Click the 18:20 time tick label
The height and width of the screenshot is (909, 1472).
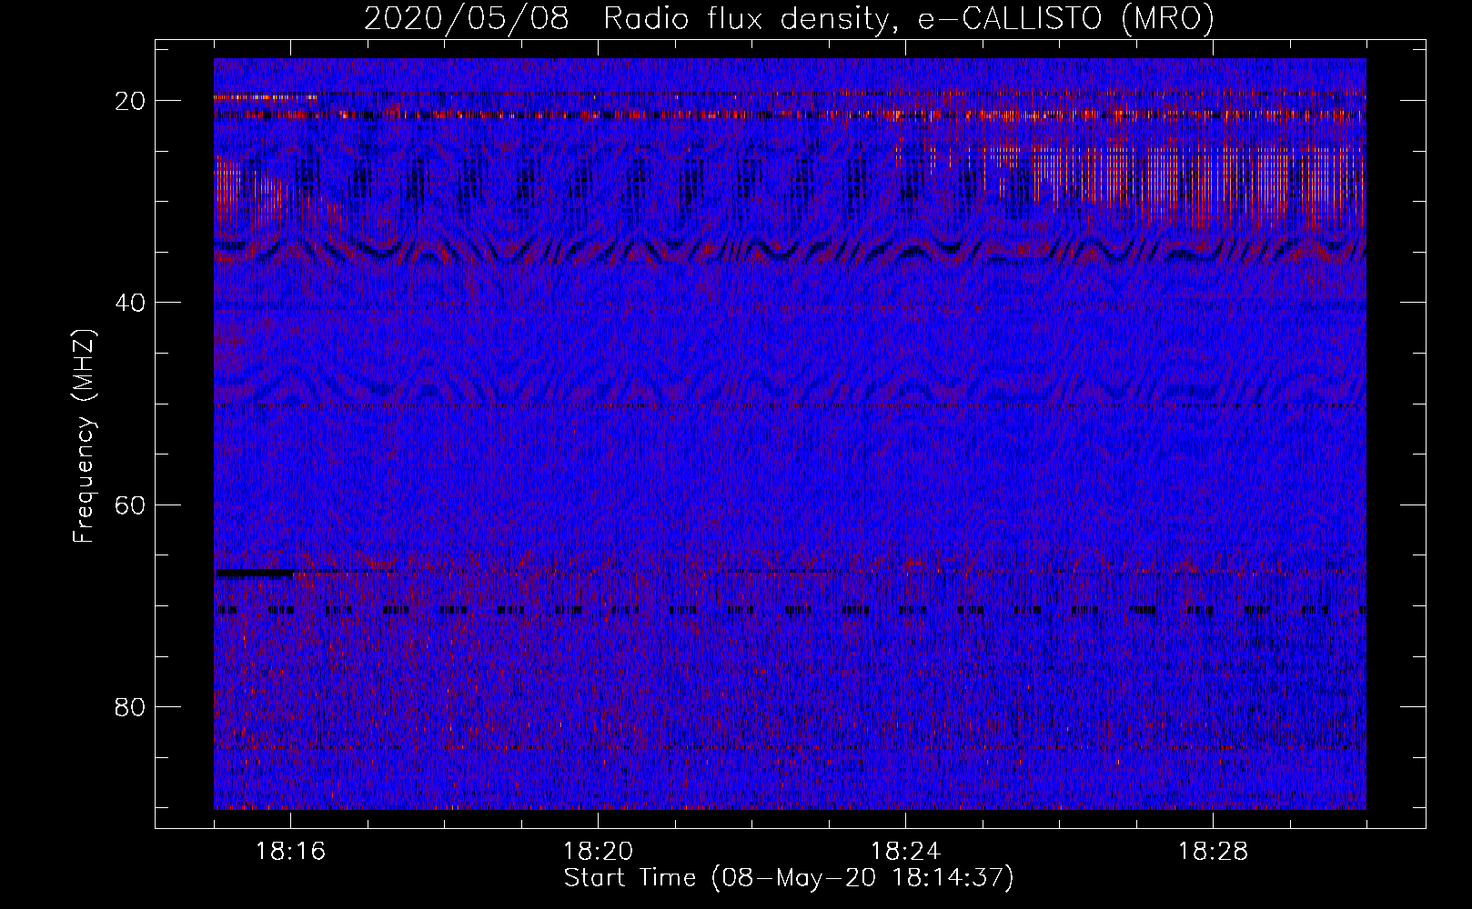click(599, 852)
